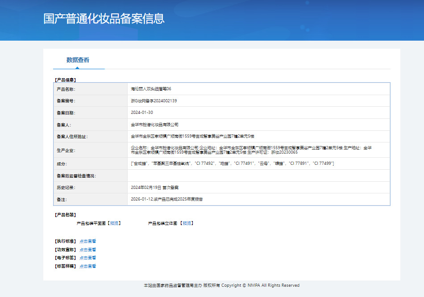
Task: Click the record date 2024-01-30
Action: point(142,113)
